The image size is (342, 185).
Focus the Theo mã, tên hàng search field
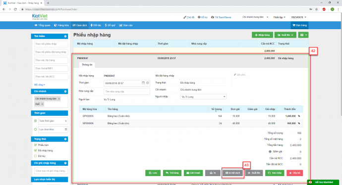[x=51, y=60]
